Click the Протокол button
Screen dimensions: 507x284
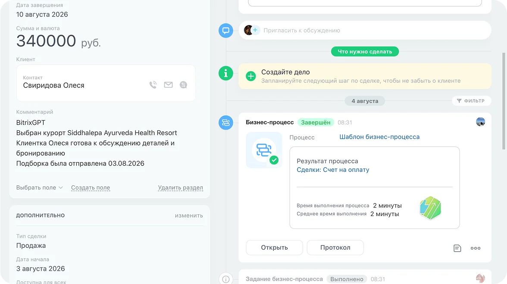point(335,247)
